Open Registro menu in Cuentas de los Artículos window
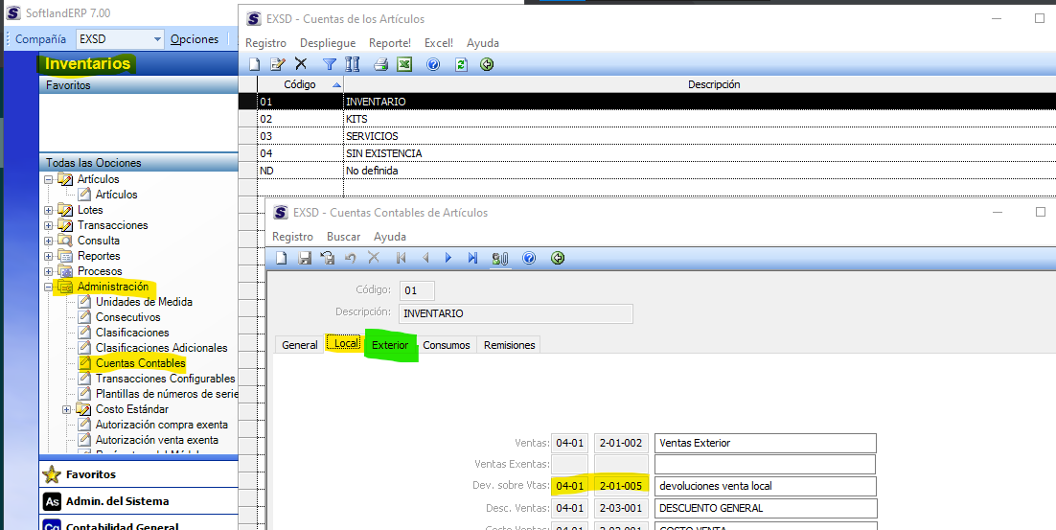 266,43
